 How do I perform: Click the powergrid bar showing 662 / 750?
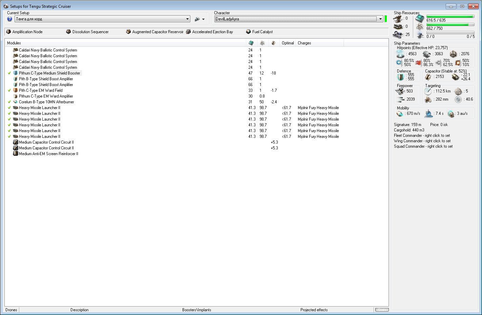click(x=450, y=25)
